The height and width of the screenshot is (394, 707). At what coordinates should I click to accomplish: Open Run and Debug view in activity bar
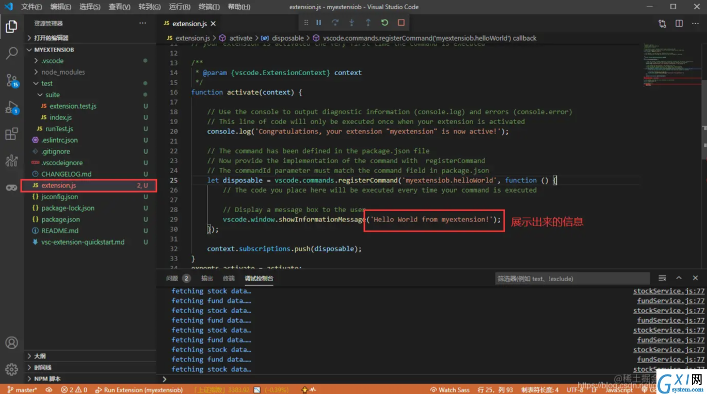(x=11, y=108)
